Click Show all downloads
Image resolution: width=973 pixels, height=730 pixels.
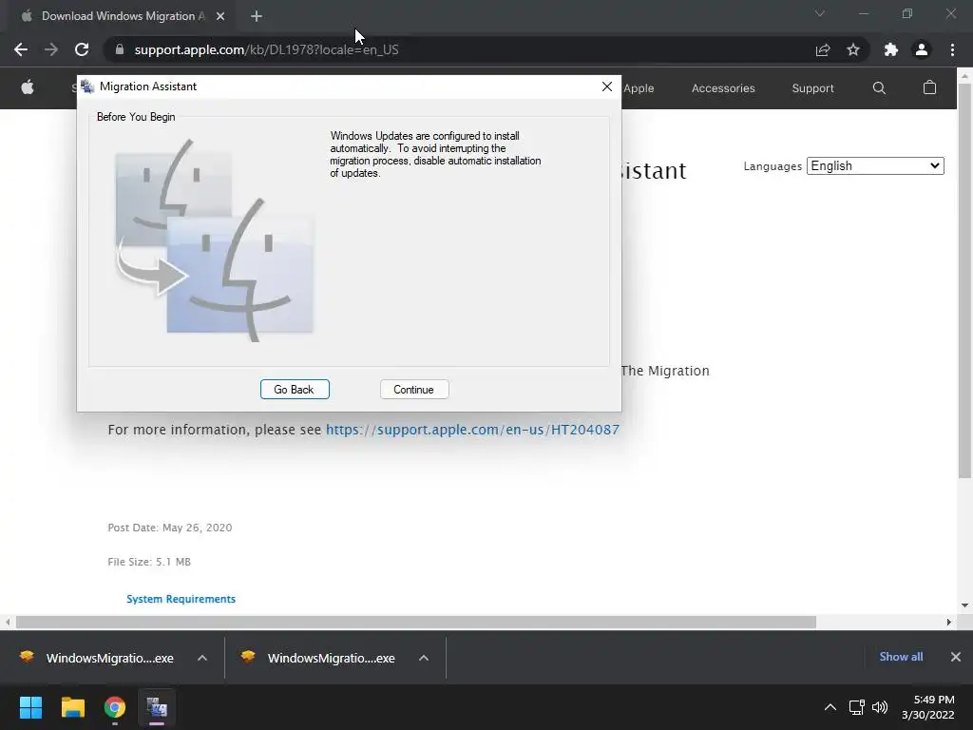tap(901, 657)
